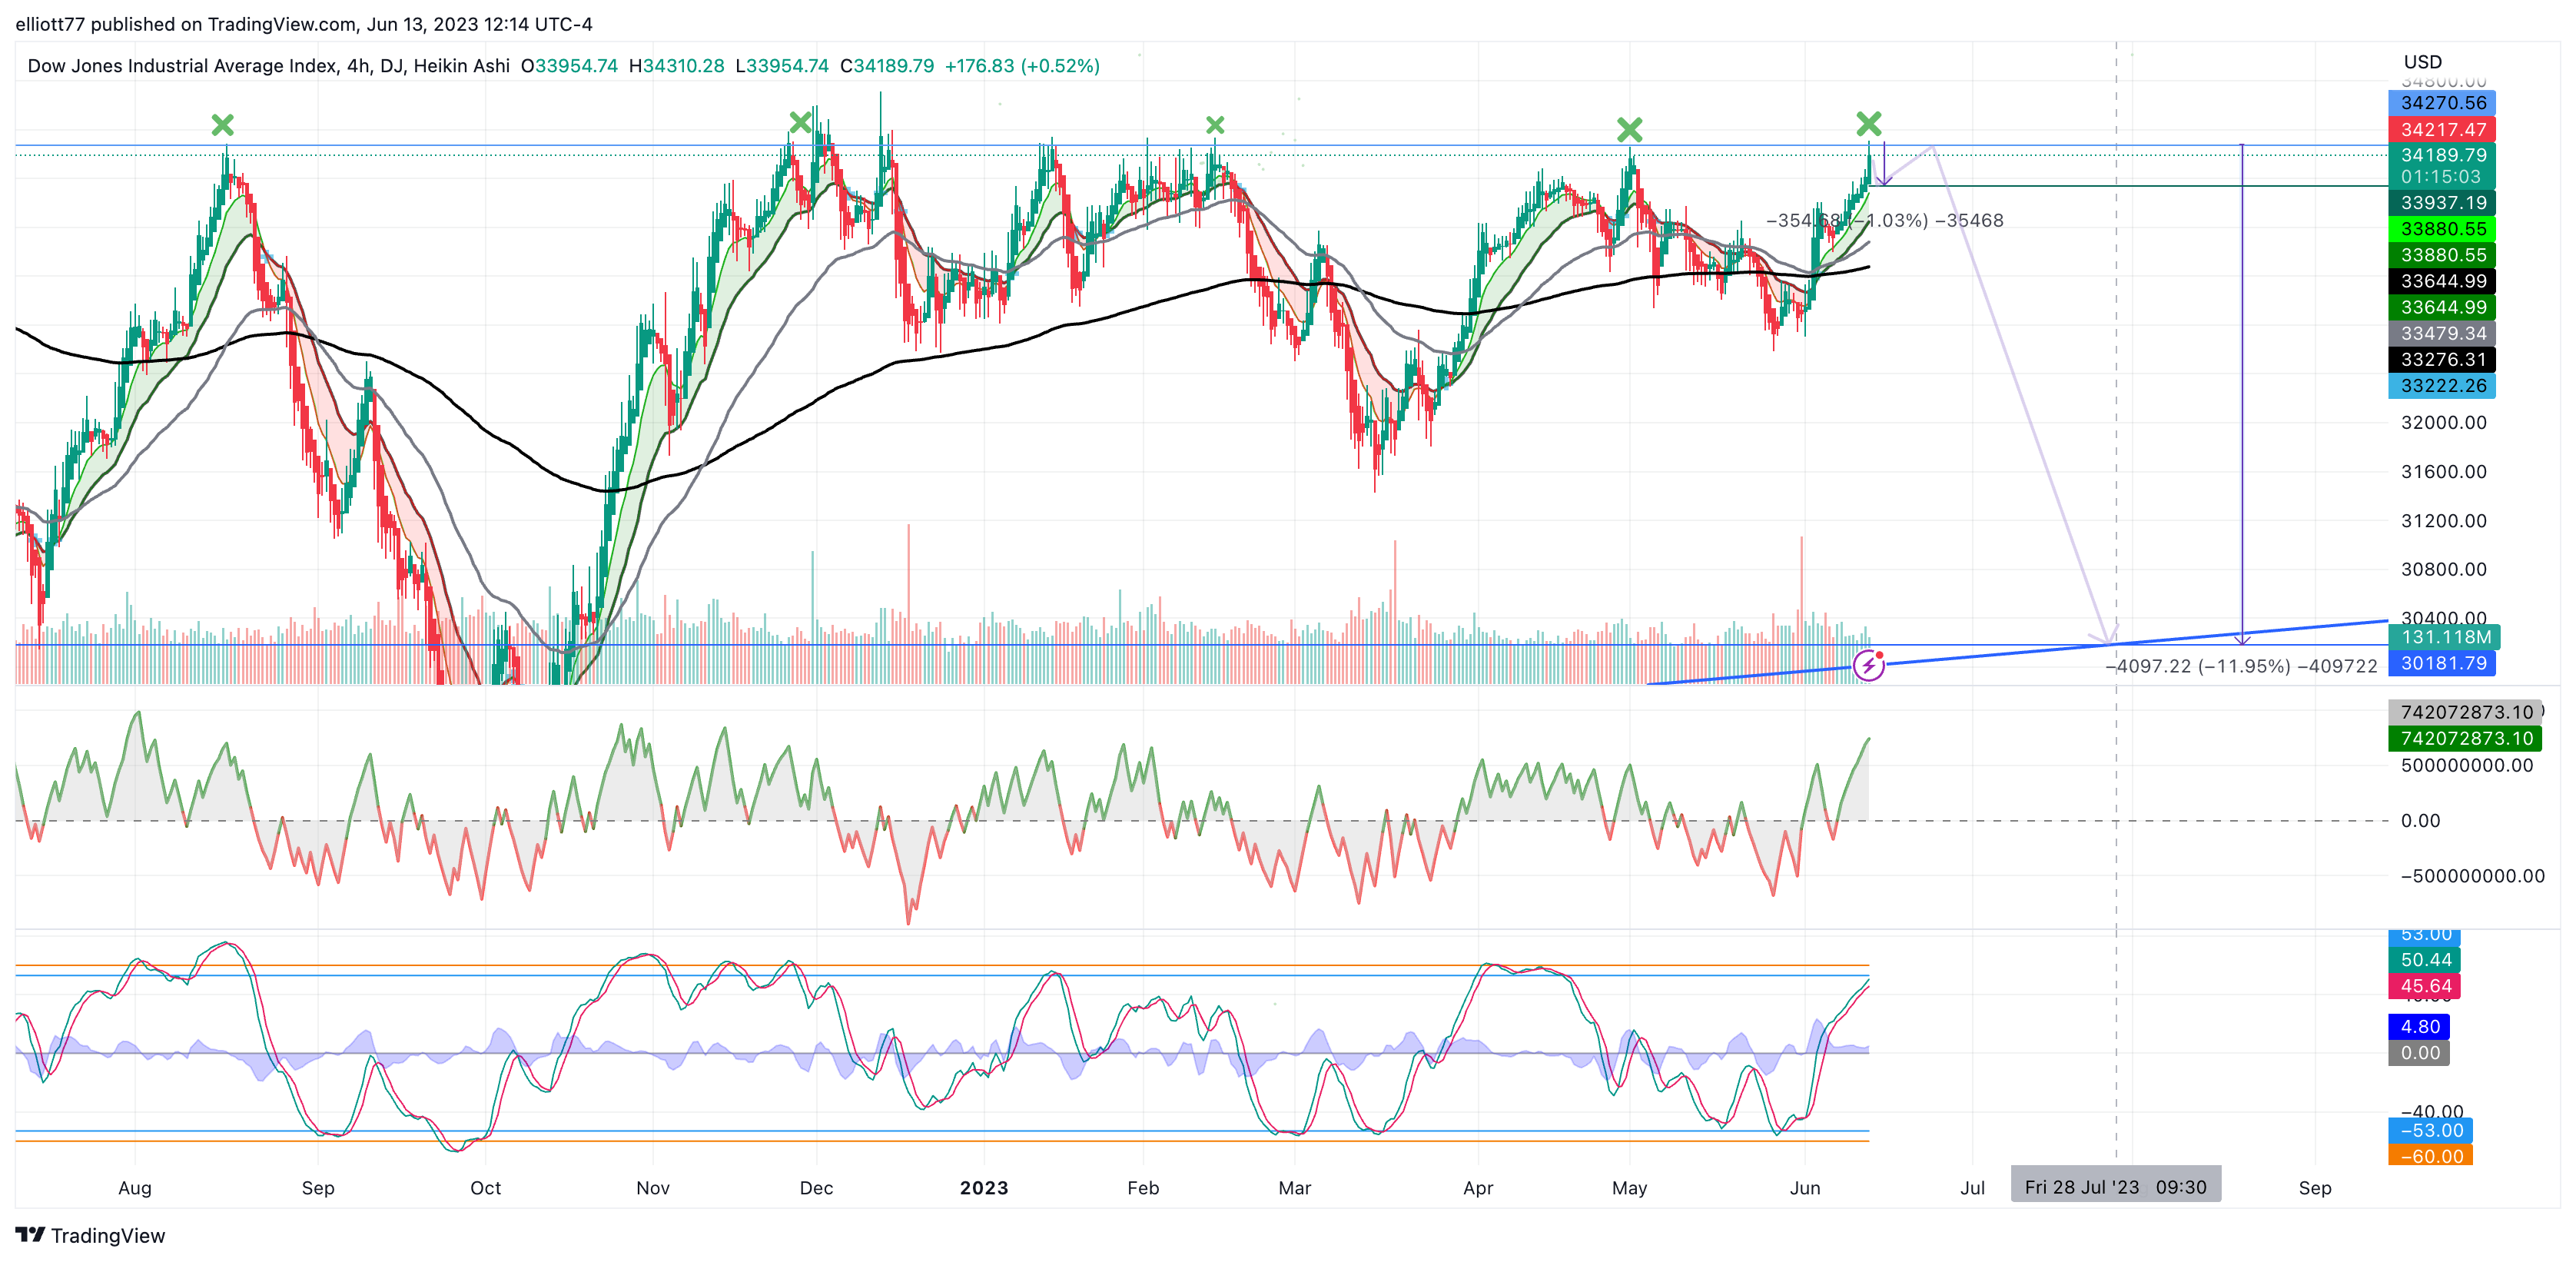Click the Jul label on time axis
2576x1262 pixels.
1972,1188
